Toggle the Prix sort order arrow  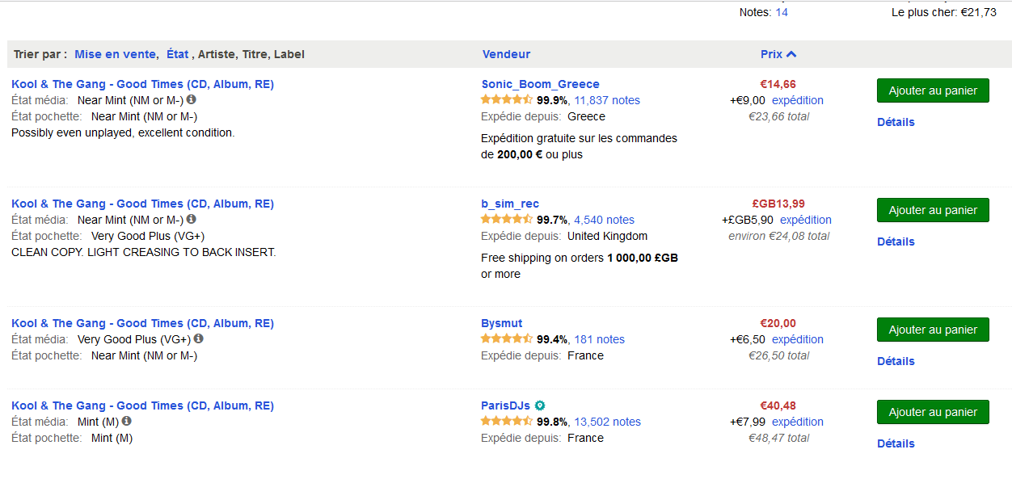[x=791, y=54]
